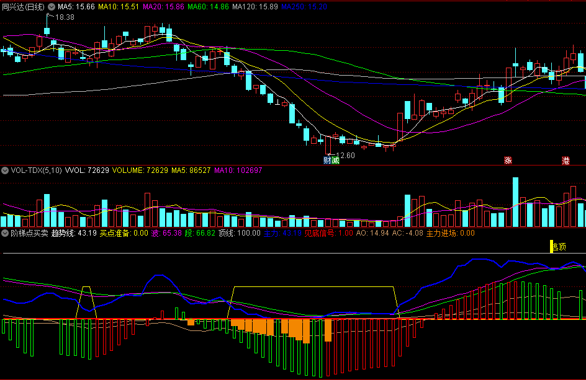The width and height of the screenshot is (586, 380).
Task: Click the blue 主力: 43.19 value
Action: [x=282, y=233]
